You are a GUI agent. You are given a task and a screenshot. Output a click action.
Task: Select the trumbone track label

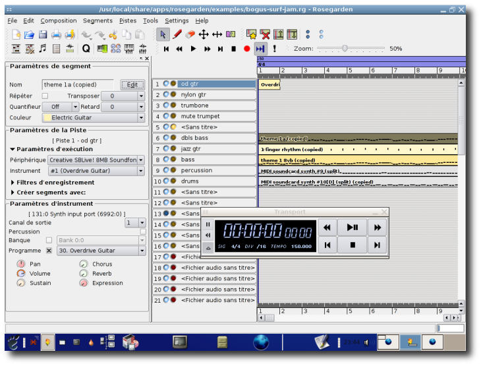[x=194, y=106]
